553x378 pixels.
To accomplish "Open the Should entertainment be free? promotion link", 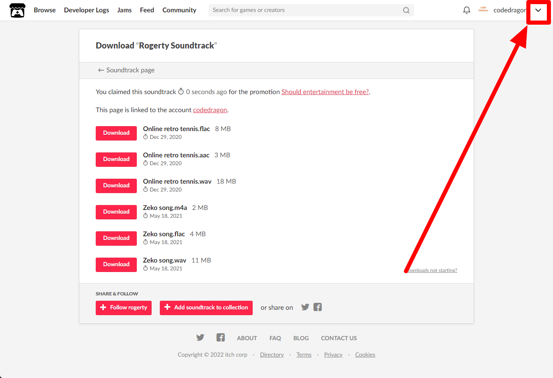I will (325, 92).
